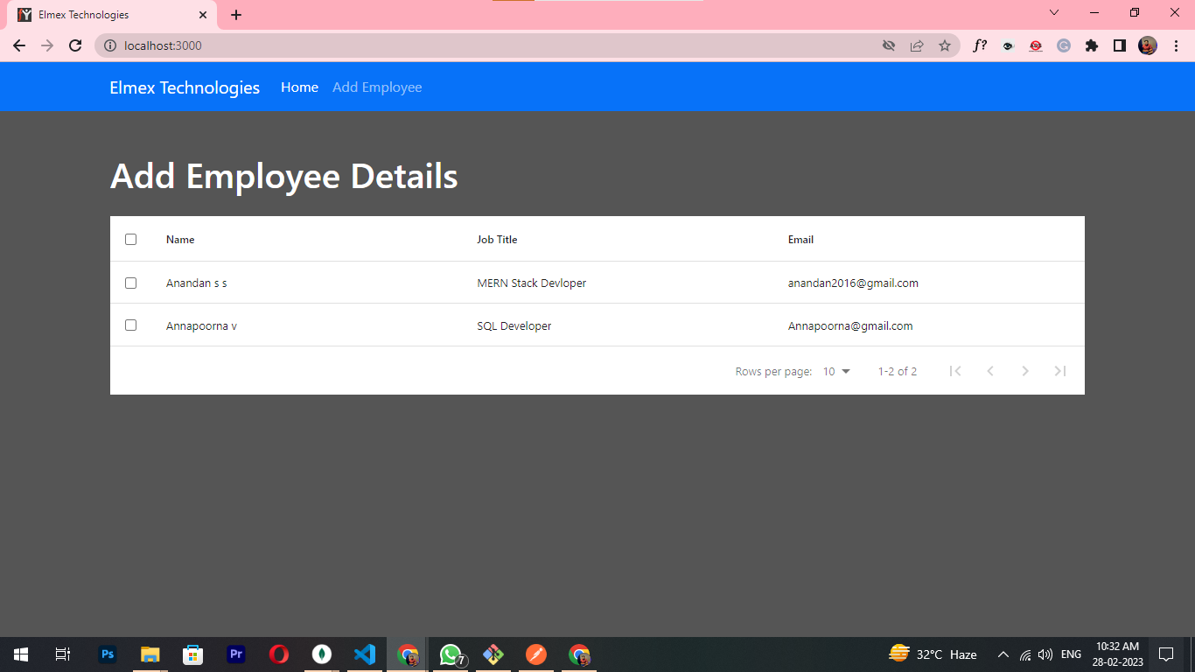Open a new browser tab
Viewport: 1195px width, 672px height.
(236, 15)
